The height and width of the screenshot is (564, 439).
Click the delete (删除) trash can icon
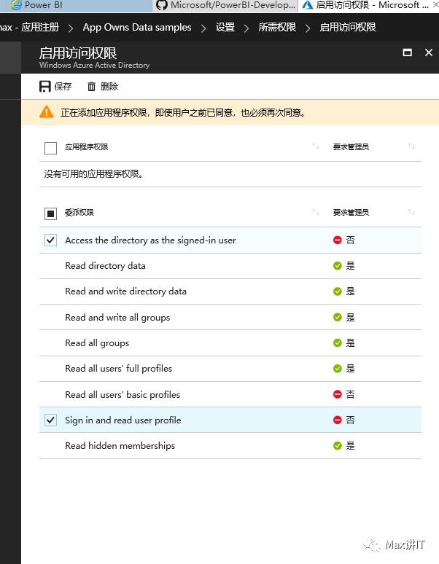click(92, 86)
